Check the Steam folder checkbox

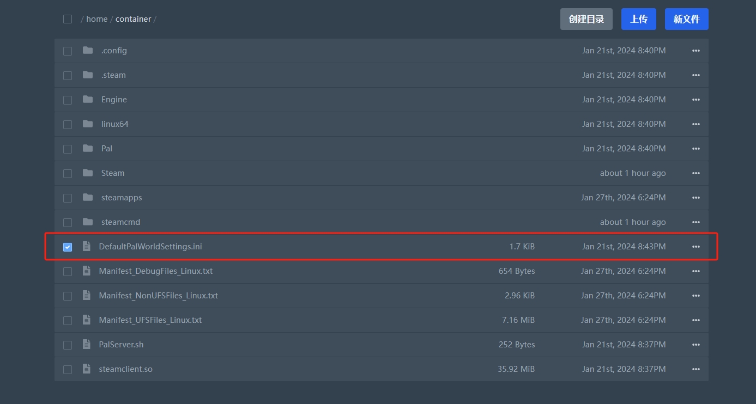point(68,173)
